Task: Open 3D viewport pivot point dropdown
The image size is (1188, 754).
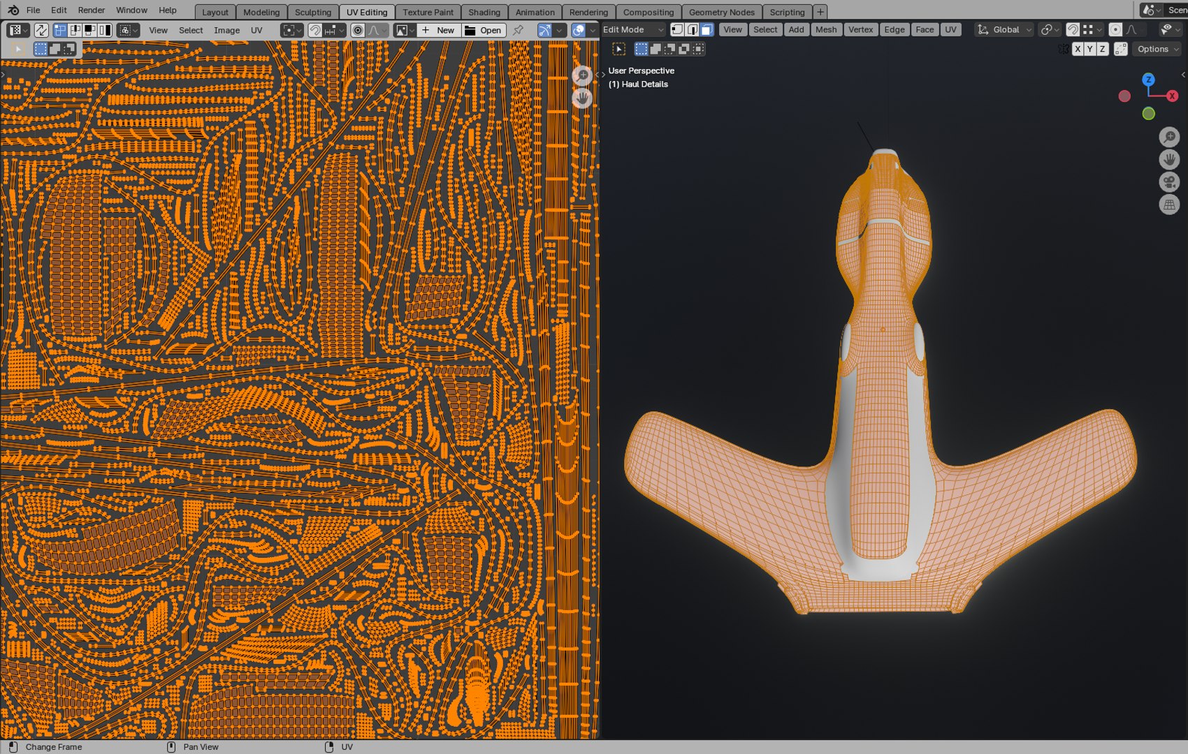Action: (1050, 29)
